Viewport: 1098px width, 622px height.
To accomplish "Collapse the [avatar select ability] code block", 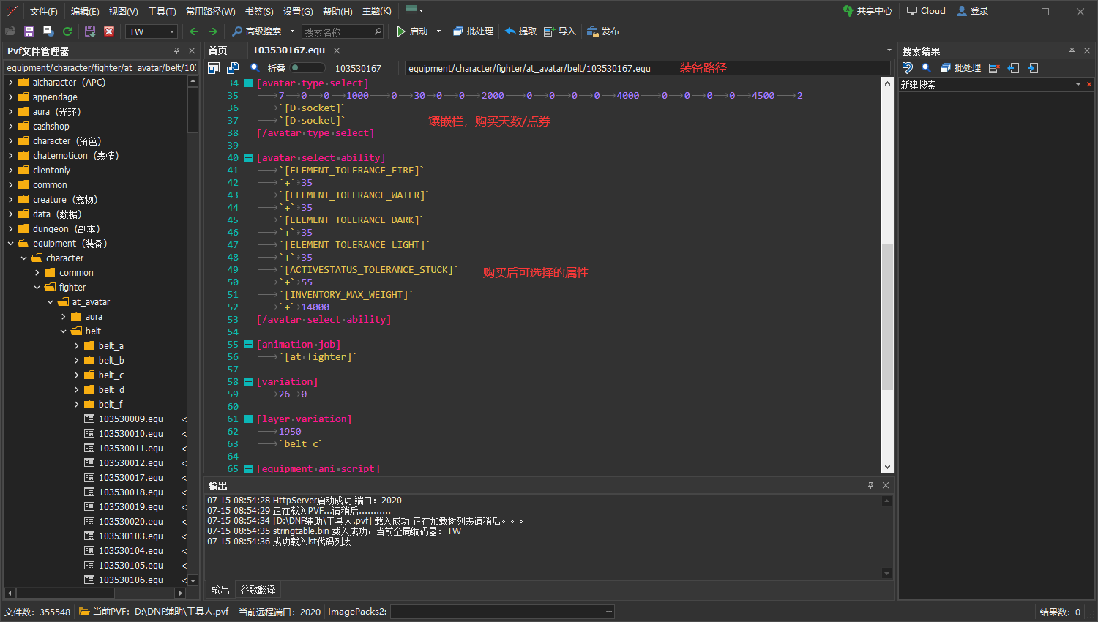I will (249, 157).
